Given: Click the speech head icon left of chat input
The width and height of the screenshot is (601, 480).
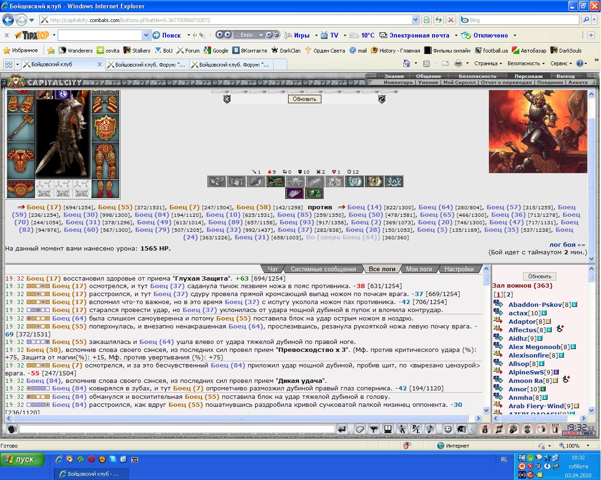Looking at the screenshot, I should tap(12, 429).
